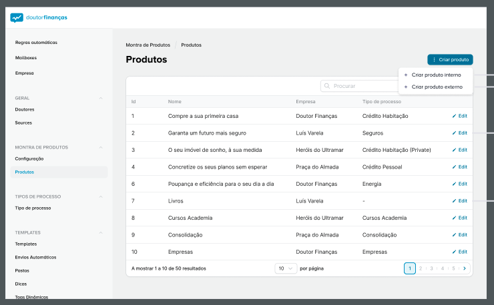Click the search magnifier icon
494x305 pixels.
(327, 86)
